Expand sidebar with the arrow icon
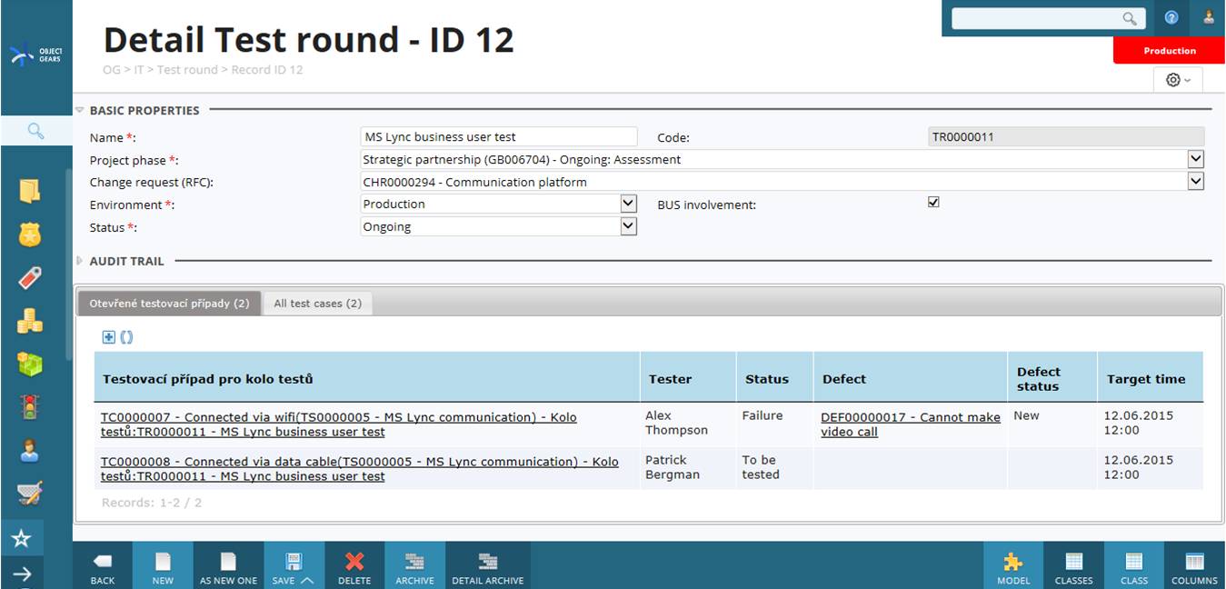Image resolution: width=1226 pixels, height=589 pixels. (x=22, y=574)
